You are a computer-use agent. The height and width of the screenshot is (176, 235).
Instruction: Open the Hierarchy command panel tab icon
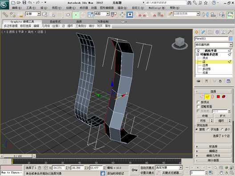tap(210, 32)
